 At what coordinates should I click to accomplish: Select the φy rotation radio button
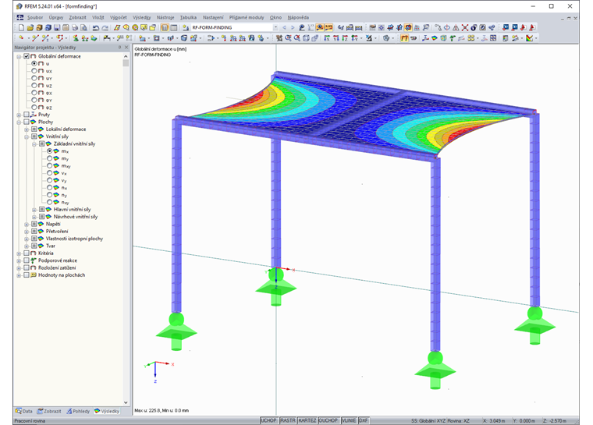tap(34, 100)
